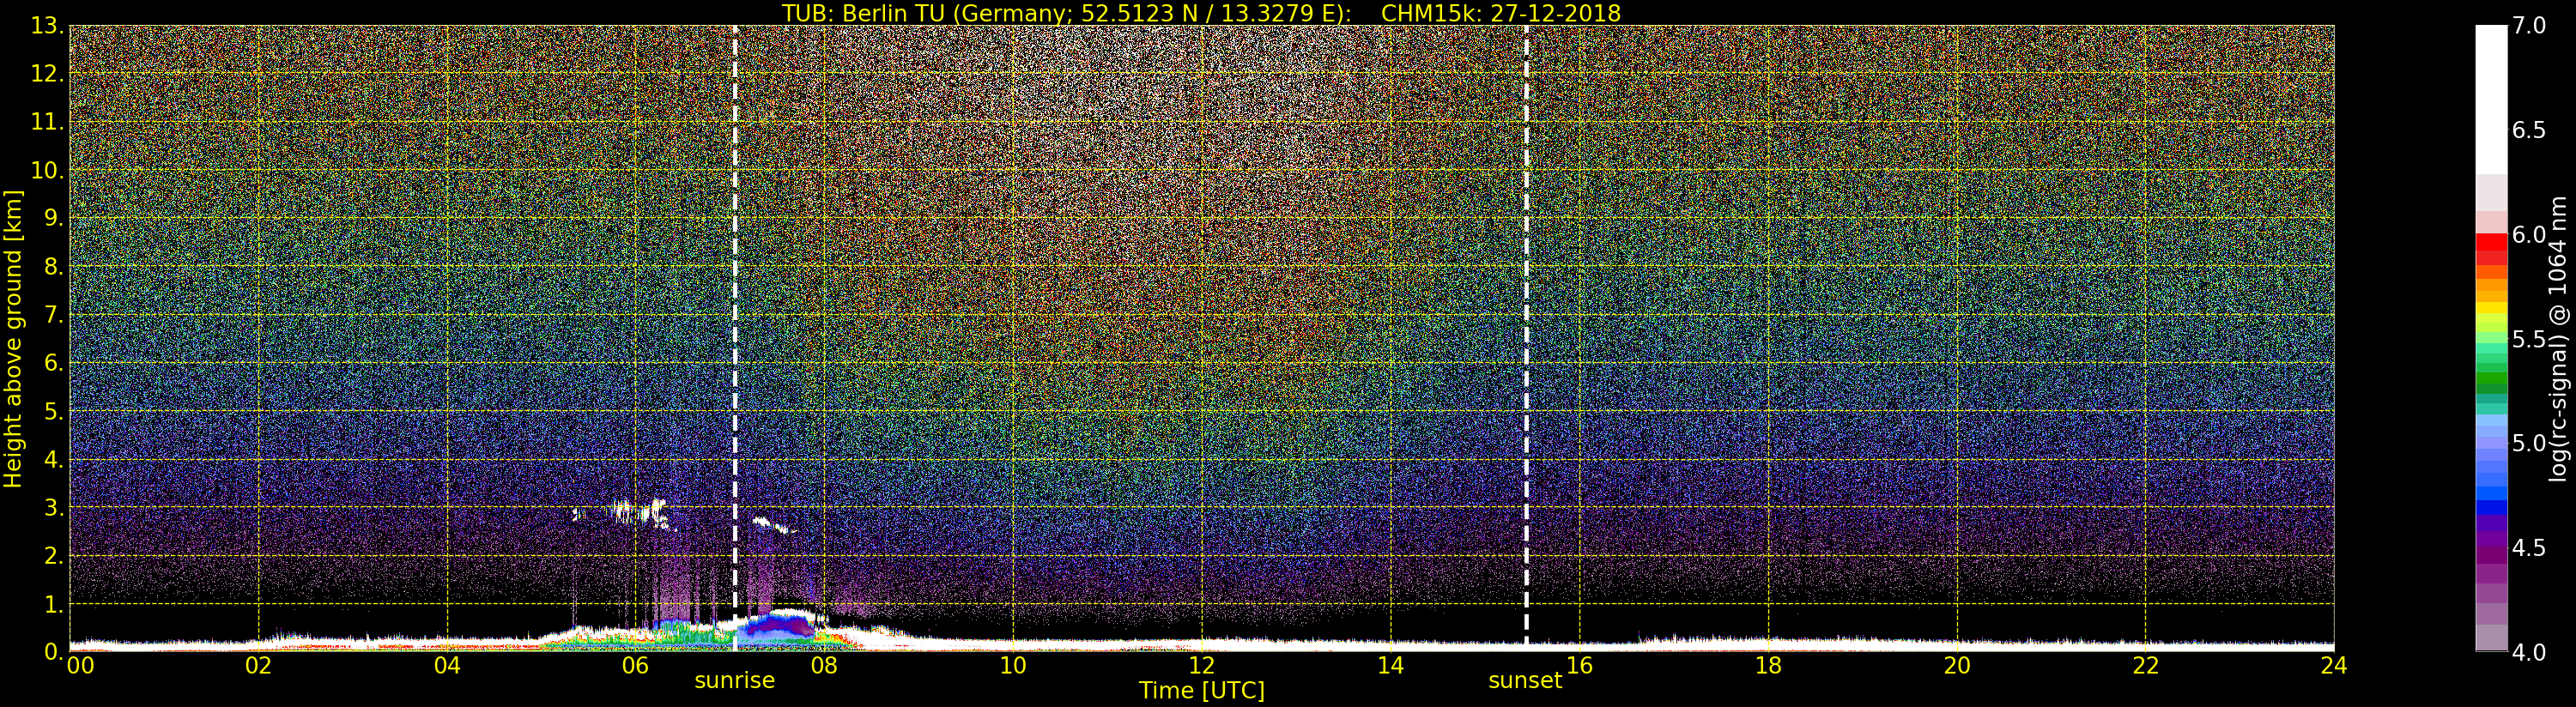Click the 'CHM15k: 27-12-2018' title text
Screen dimensions: 2576x707
pos(1501,13)
